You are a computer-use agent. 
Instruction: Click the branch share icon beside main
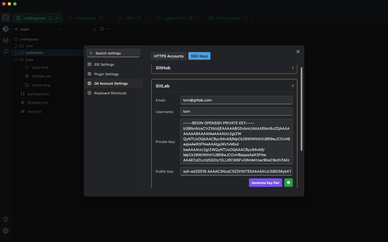pyautogui.click(x=16, y=29)
